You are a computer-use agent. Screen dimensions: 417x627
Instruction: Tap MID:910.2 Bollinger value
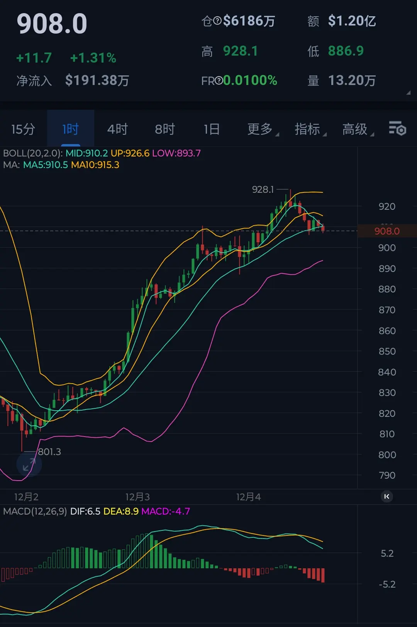pos(87,153)
